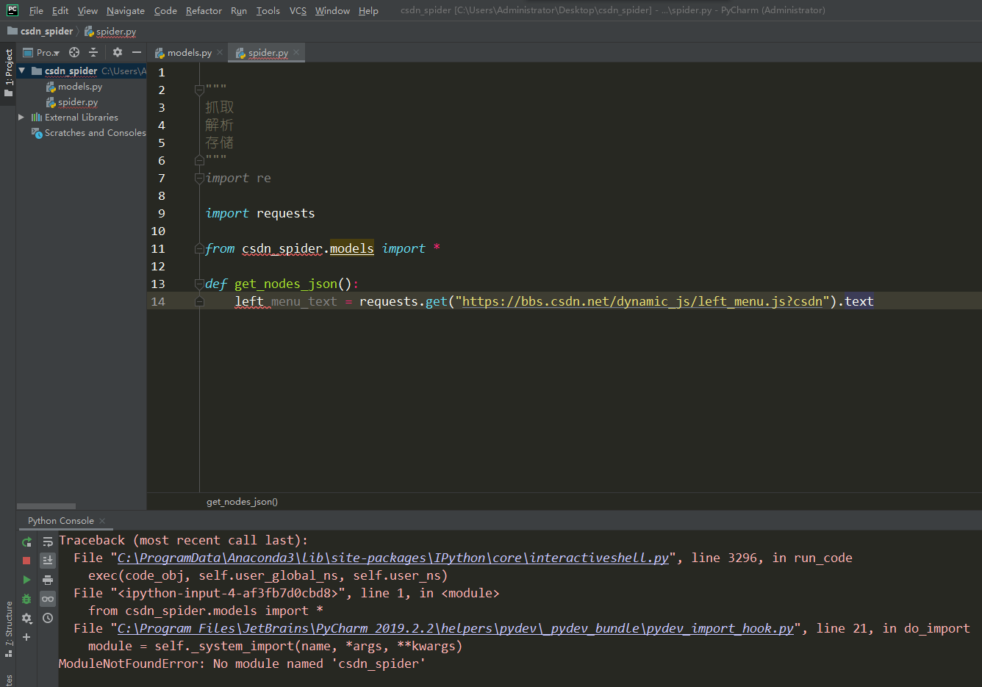Image resolution: width=982 pixels, height=687 pixels.
Task: Open the View menu
Action: pos(87,11)
